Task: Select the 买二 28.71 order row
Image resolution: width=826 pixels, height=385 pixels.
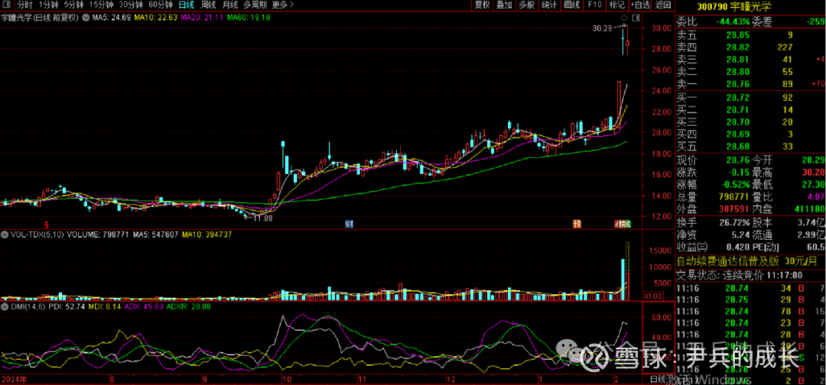Action: [x=750, y=110]
